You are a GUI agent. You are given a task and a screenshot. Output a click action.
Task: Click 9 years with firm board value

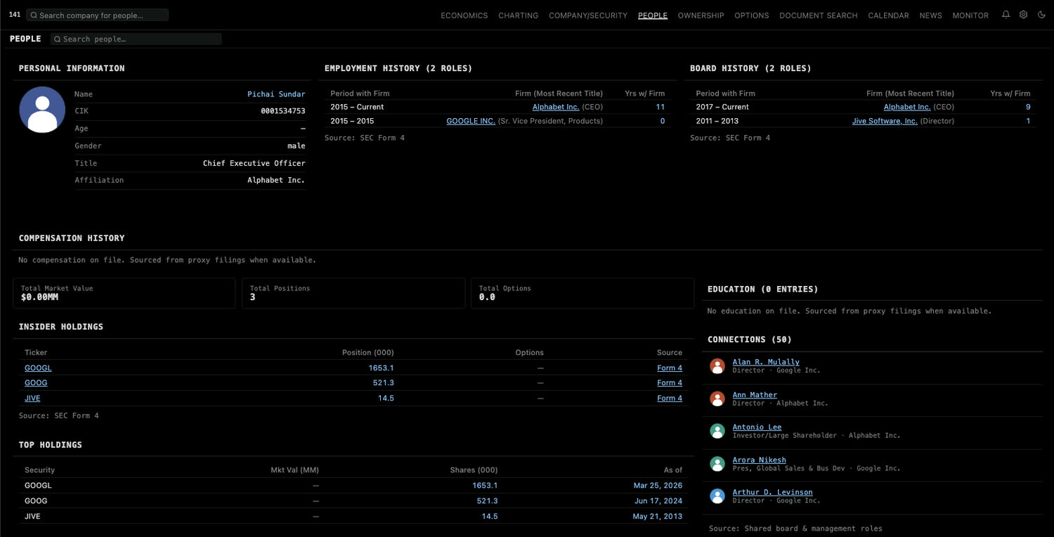coord(1028,107)
